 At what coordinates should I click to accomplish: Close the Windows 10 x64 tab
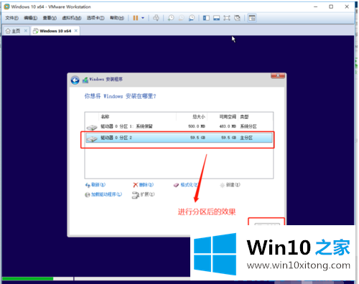coord(76,31)
